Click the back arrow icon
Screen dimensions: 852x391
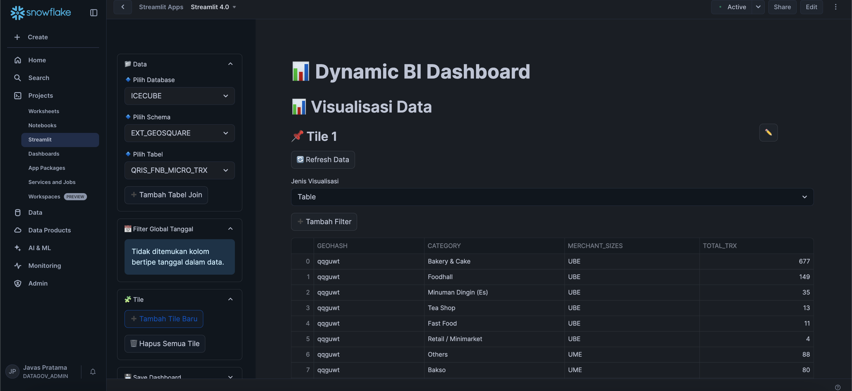click(x=122, y=7)
